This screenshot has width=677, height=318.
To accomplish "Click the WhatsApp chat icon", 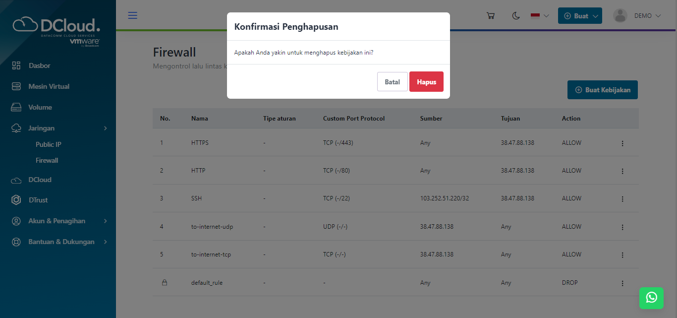I will (651, 297).
